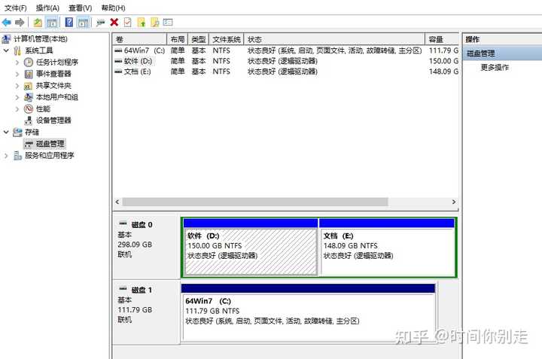The image size is (542, 359).
Task: Click the 148.09 G capacity cell
Action: click(x=443, y=71)
